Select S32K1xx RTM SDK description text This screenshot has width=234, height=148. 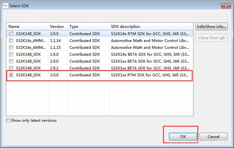[150, 75]
